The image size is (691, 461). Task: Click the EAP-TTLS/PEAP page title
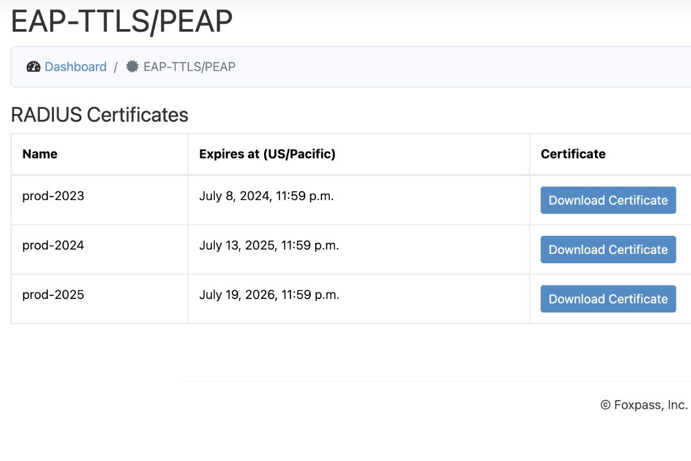click(x=121, y=20)
